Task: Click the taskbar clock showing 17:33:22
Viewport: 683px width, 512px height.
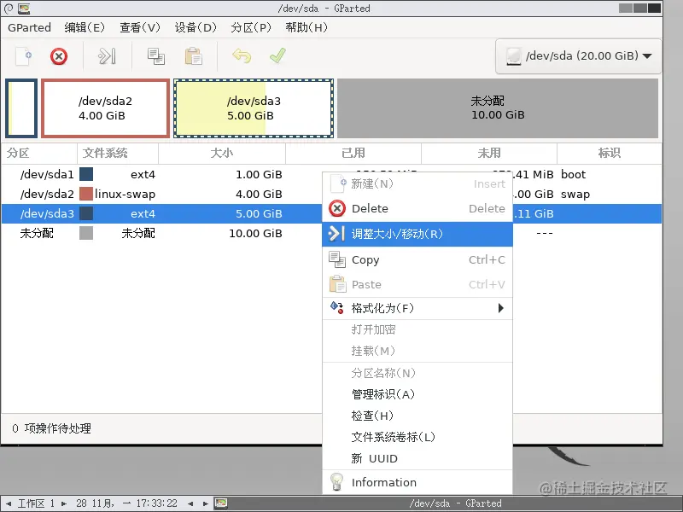Action: pos(126,503)
